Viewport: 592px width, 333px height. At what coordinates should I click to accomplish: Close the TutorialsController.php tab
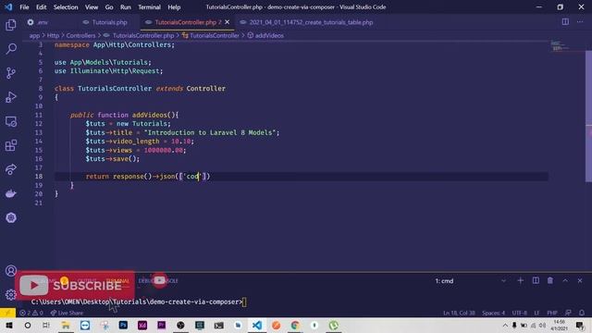coord(227,22)
